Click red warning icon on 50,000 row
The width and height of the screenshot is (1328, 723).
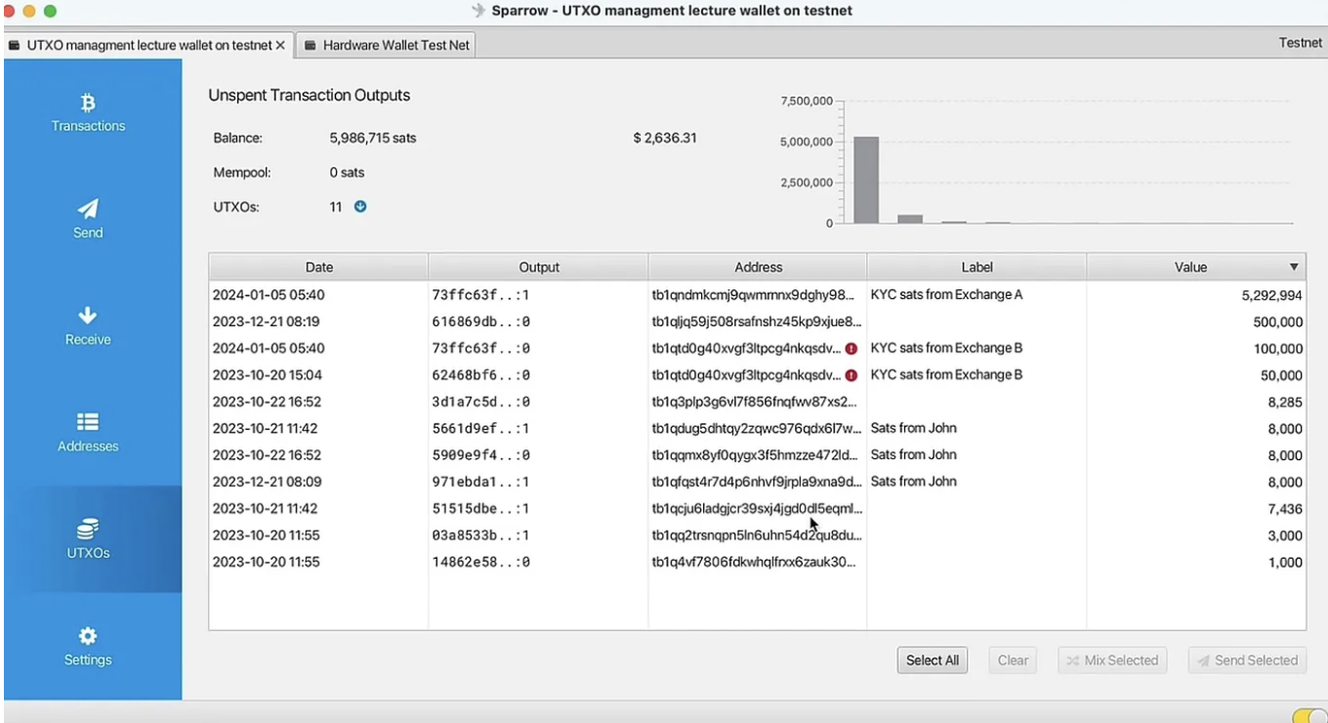pos(851,375)
